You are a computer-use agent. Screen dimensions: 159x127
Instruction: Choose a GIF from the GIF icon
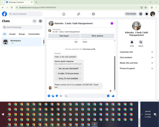tap(61, 96)
